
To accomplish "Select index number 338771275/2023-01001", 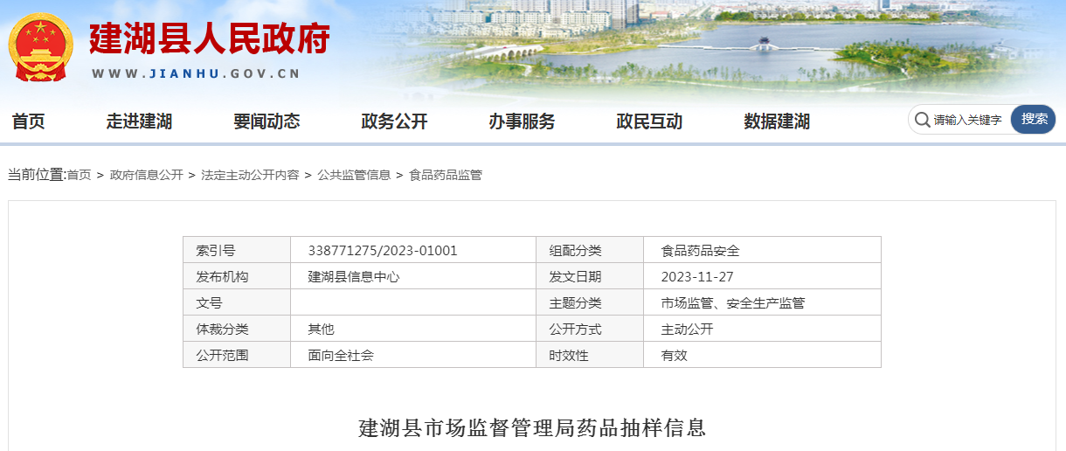I will point(383,251).
